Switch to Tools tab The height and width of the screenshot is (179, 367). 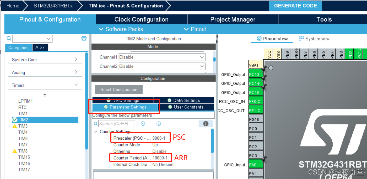tap(324, 19)
